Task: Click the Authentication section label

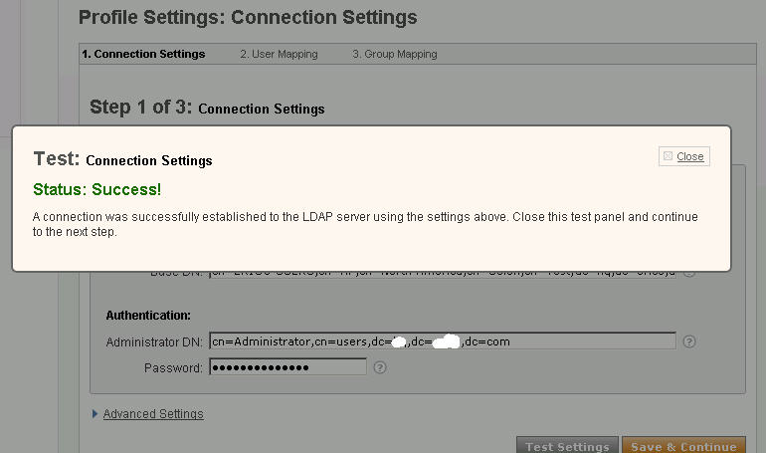Action: pos(148,316)
